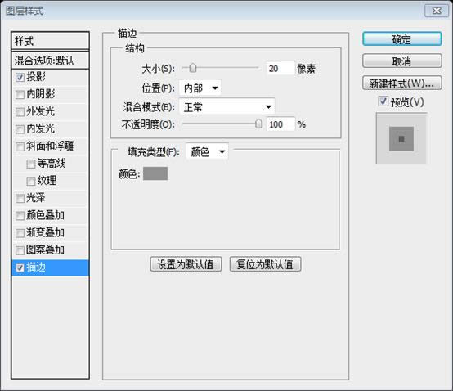This screenshot has height=391, width=453.
Task: Click the 设置为默认值 button
Action: 186,264
